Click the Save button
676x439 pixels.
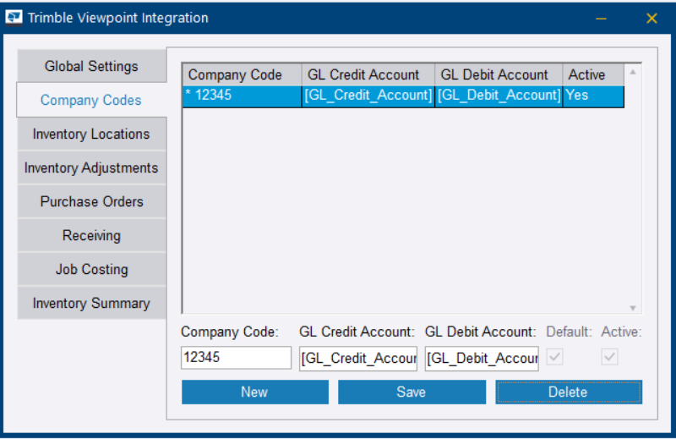click(x=412, y=392)
